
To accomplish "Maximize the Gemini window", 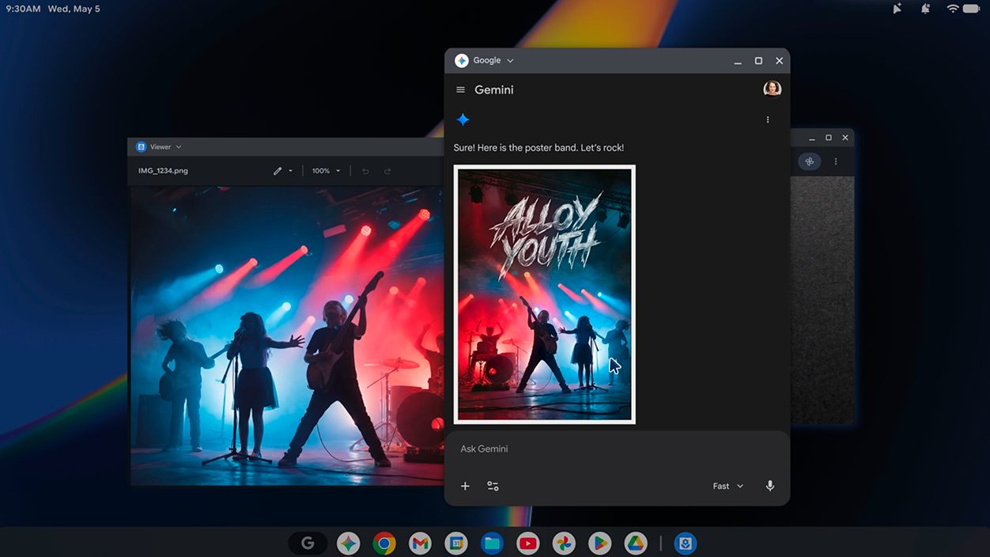I will coord(758,61).
